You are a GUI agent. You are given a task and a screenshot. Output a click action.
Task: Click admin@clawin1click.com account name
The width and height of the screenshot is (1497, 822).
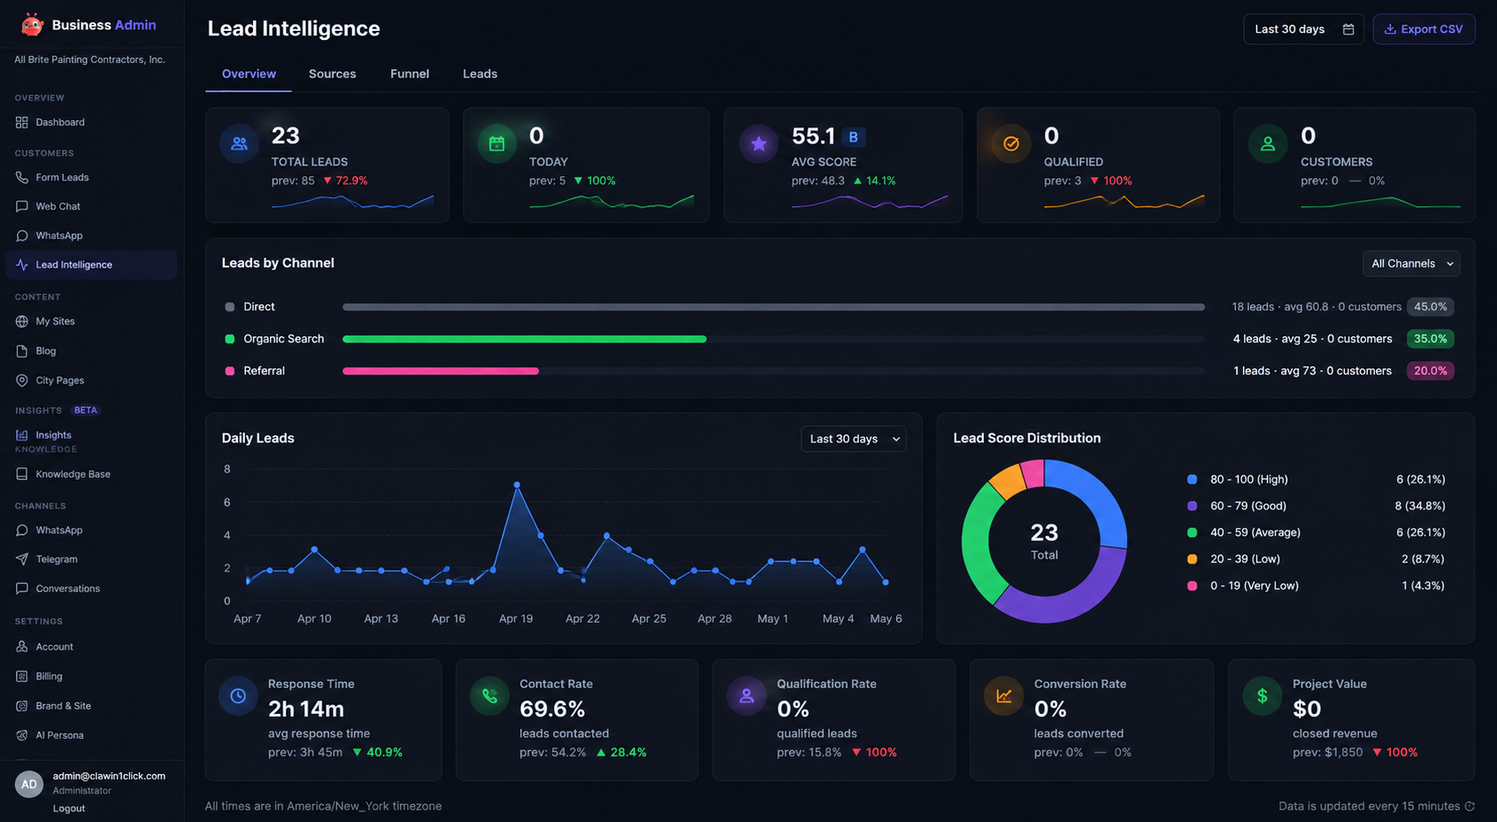(109, 776)
